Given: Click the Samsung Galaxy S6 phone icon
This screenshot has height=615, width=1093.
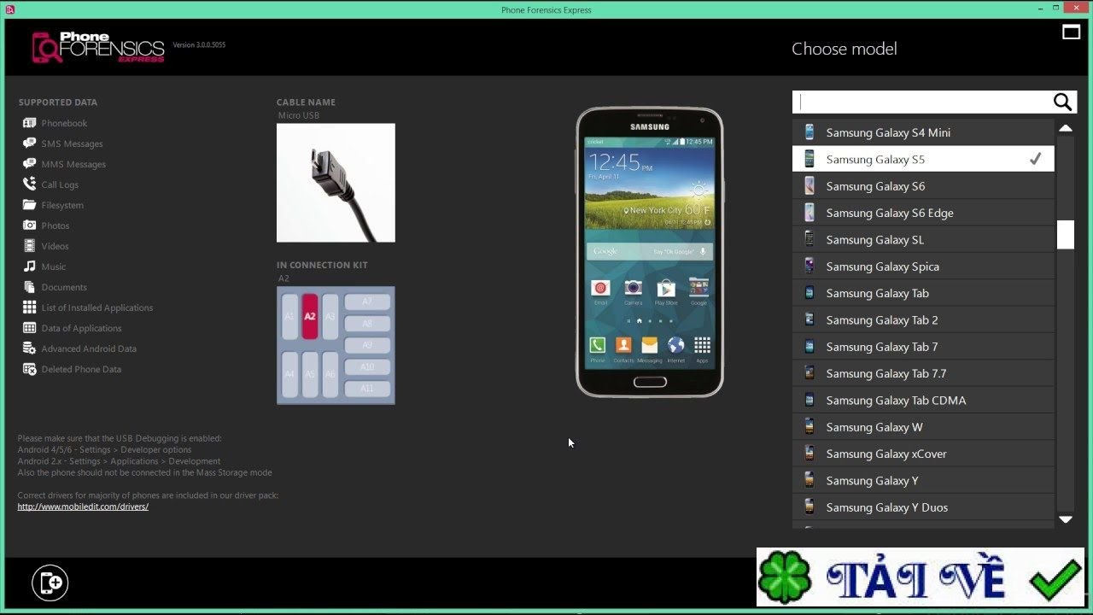Looking at the screenshot, I should pyautogui.click(x=809, y=186).
